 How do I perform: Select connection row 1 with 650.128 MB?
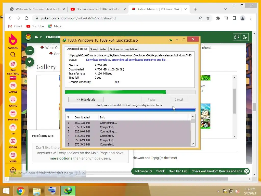(128, 123)
